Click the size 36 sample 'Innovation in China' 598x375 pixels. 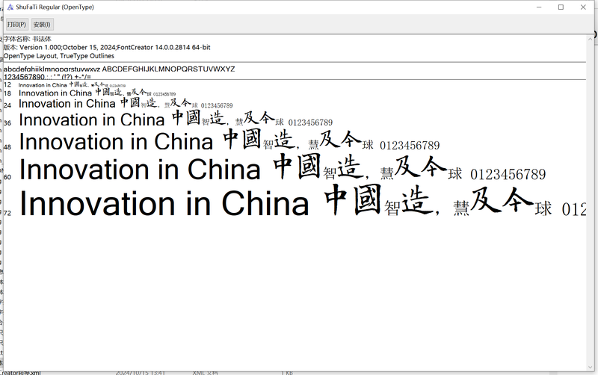91,120
